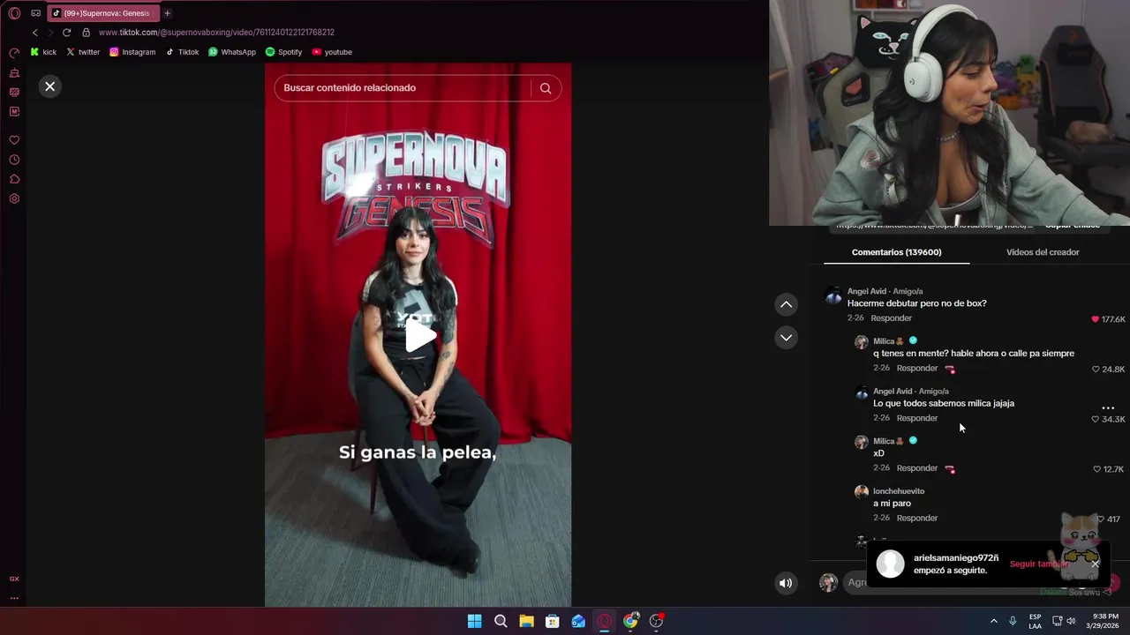
Task: Open Windows taskbar search
Action: [501, 621]
